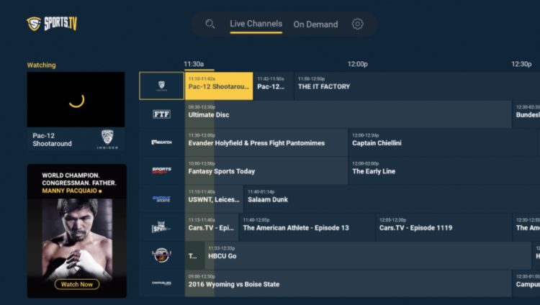Select The Early Line program
Screen dimensions: 540x305
pyautogui.click(x=444, y=170)
